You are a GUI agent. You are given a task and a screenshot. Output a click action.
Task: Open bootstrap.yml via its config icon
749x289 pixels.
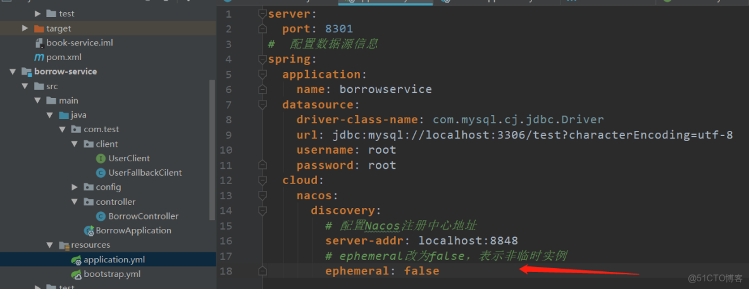pyautogui.click(x=77, y=274)
